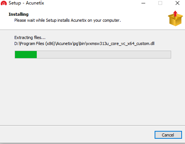Click the green filled part of progress bar

26,54
